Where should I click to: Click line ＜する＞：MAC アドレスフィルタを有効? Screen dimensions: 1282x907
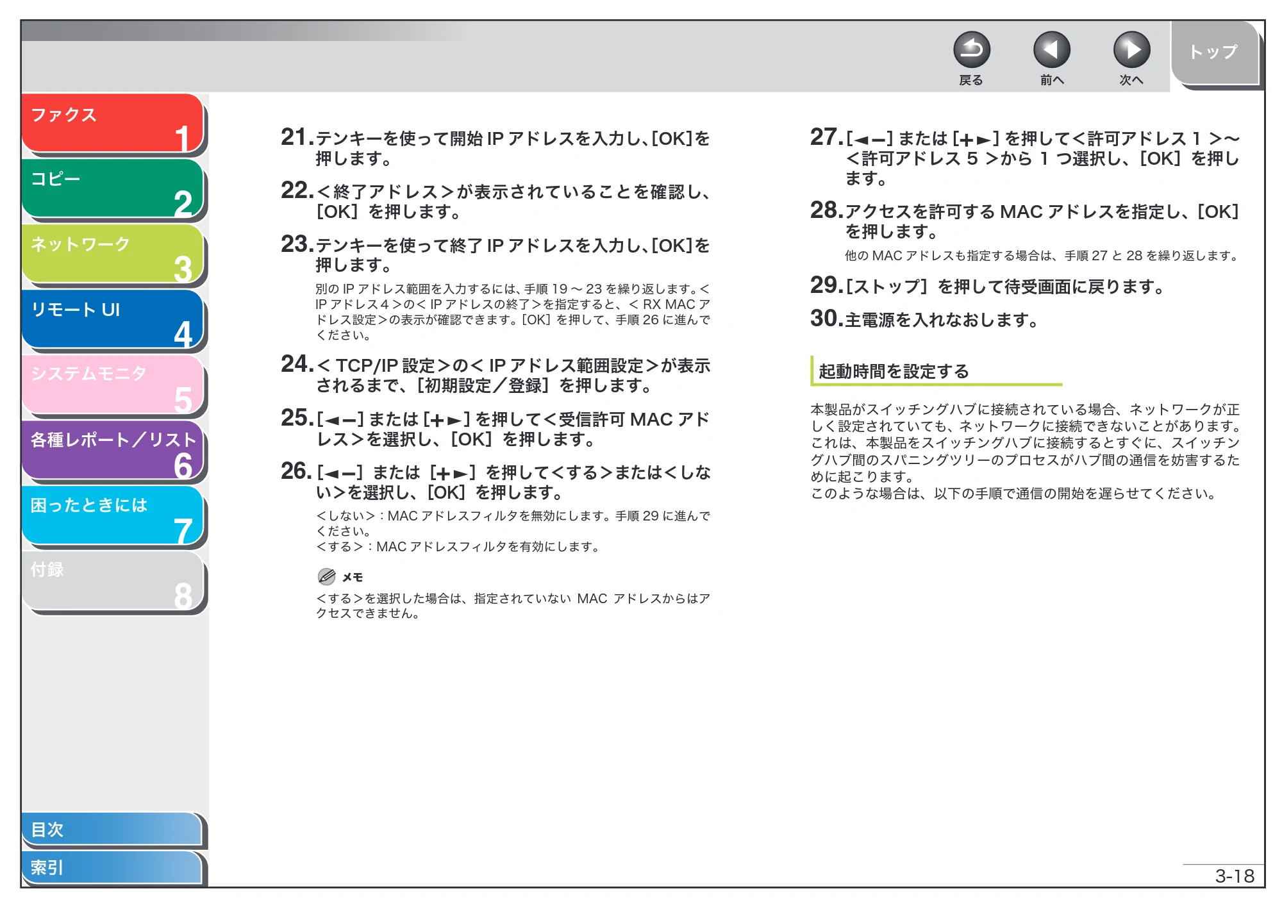(458, 547)
